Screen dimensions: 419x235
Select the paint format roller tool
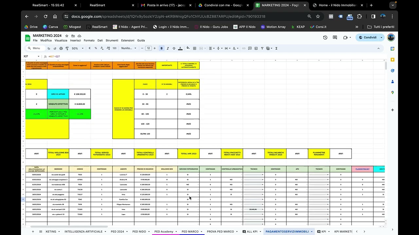pos(67,48)
